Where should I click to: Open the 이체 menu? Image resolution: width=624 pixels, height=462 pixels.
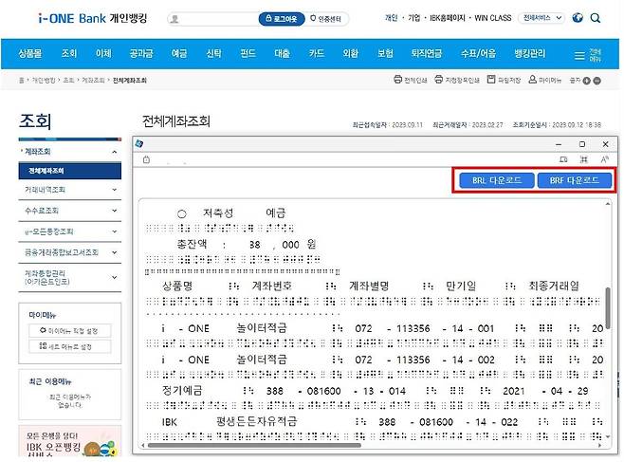(103, 53)
